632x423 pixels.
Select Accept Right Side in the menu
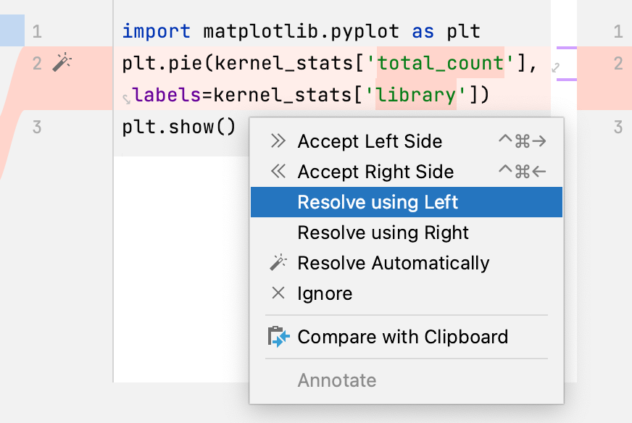pyautogui.click(x=375, y=172)
